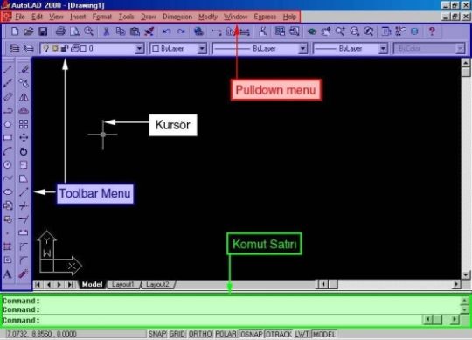Viewport: 472px width, 340px height.
Task: Select the Move modify tool
Action: (24, 138)
